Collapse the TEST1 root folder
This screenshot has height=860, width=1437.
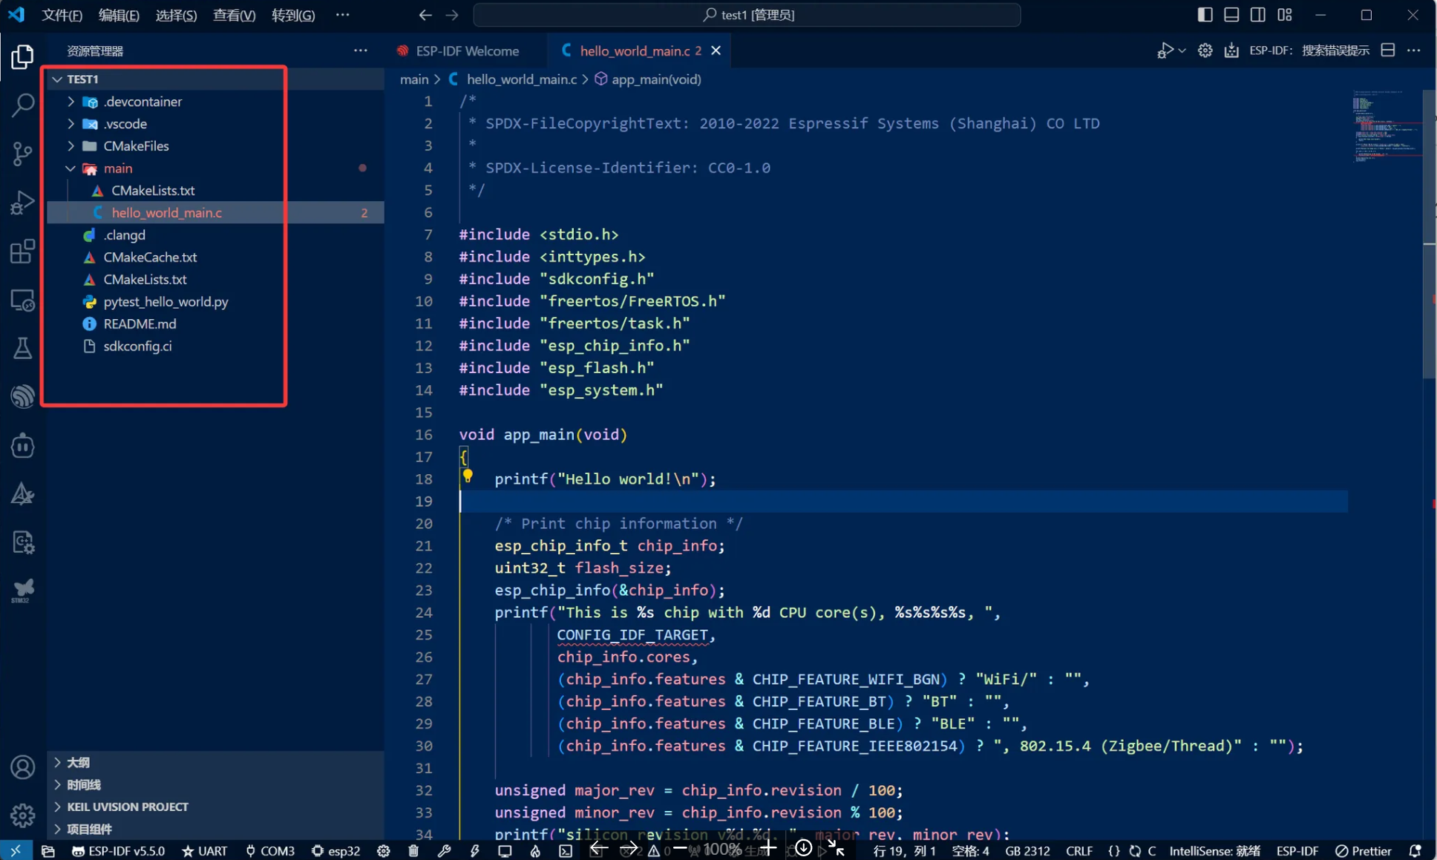pos(57,79)
